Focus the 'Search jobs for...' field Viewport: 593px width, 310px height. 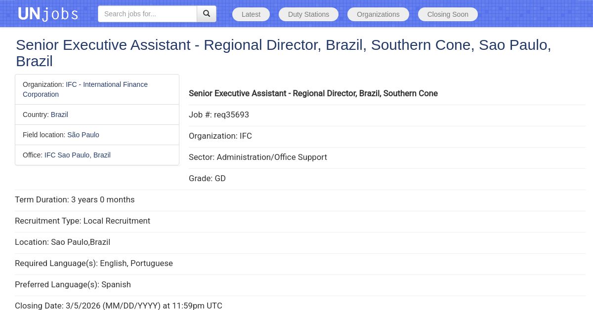coord(147,14)
